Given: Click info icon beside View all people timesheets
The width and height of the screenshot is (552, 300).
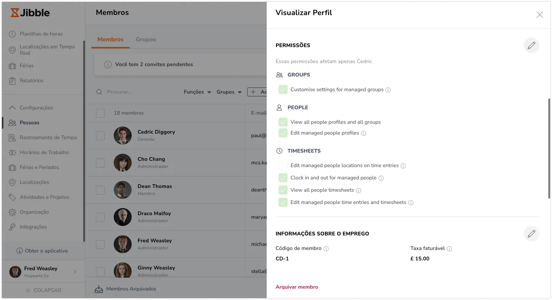Looking at the screenshot, I should (x=358, y=191).
